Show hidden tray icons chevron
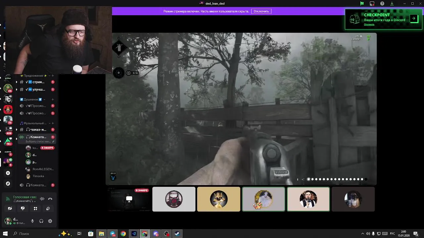424x238 pixels. pos(363,234)
